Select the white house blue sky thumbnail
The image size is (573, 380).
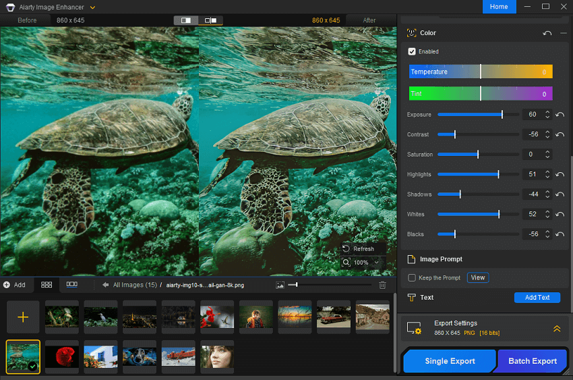pyautogui.click(x=100, y=356)
